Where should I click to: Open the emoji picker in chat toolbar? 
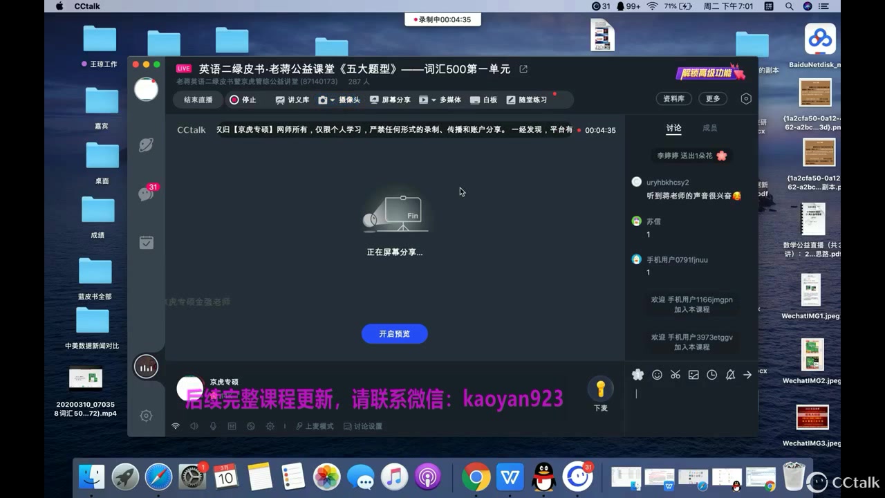pyautogui.click(x=657, y=375)
